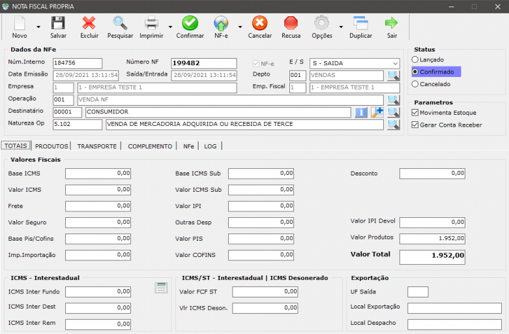The width and height of the screenshot is (509, 334).
Task: Click the Valor Produtos field
Action: coord(432,239)
